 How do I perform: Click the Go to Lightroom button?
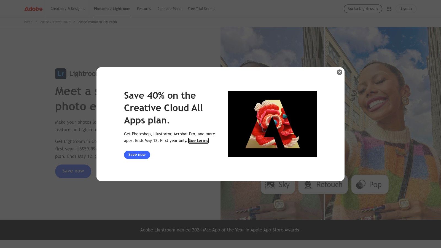363,9
